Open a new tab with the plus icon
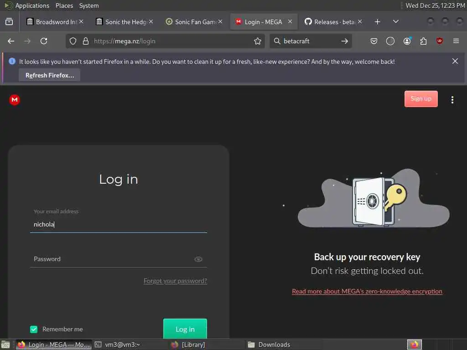Viewport: 467px width, 350px height. (x=377, y=22)
